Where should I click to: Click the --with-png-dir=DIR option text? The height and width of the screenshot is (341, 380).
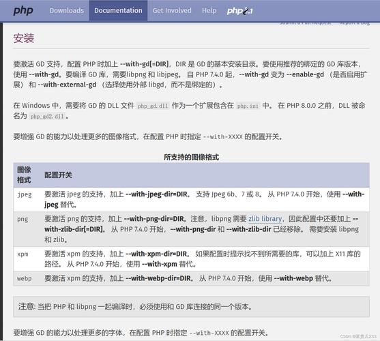[154, 219]
